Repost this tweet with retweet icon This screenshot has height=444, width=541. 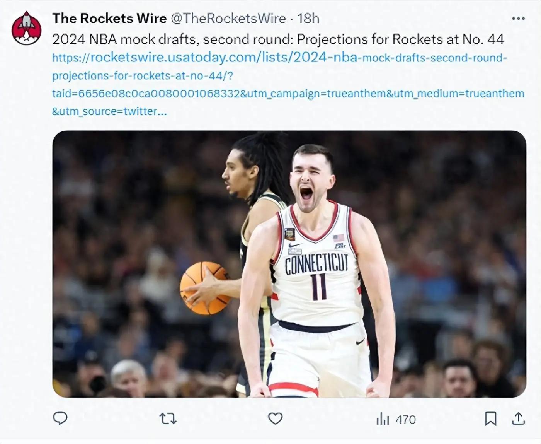[x=168, y=418]
